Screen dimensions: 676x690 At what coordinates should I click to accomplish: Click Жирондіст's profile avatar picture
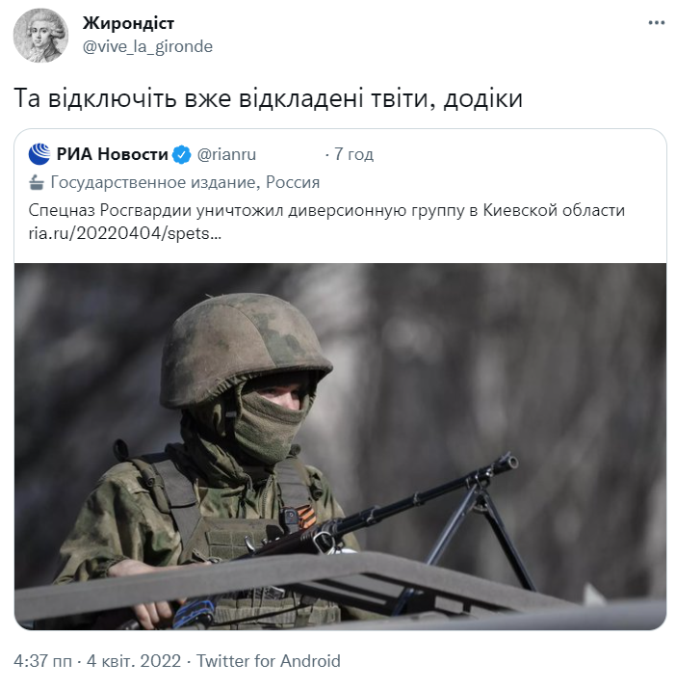40,36
